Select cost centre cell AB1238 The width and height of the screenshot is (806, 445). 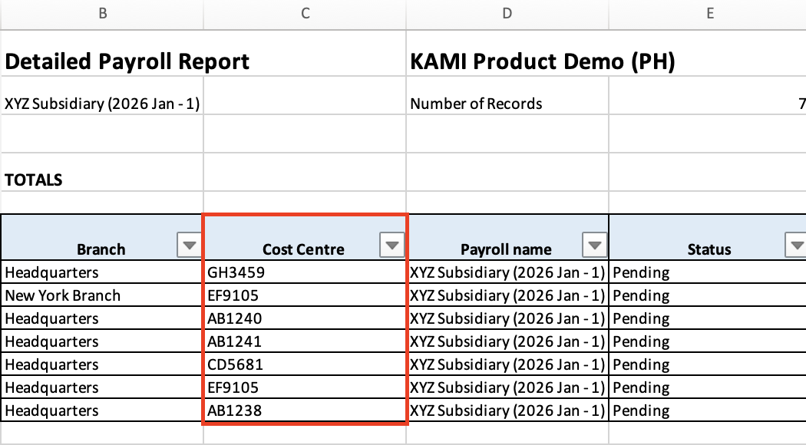pyautogui.click(x=305, y=410)
